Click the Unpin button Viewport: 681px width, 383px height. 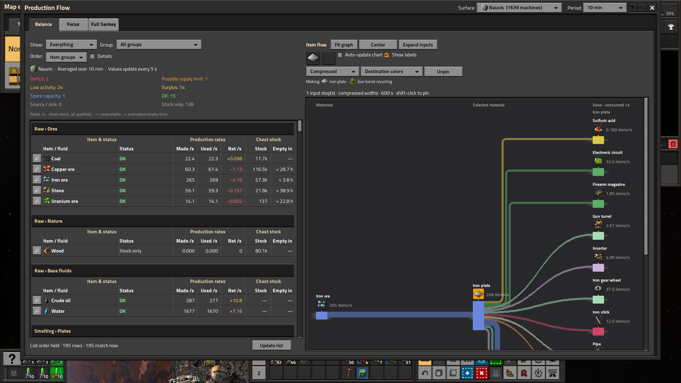tap(443, 72)
